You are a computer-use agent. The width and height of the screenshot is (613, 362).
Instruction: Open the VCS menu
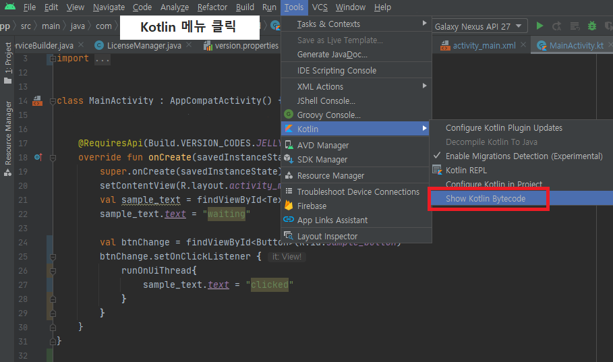[x=320, y=7]
